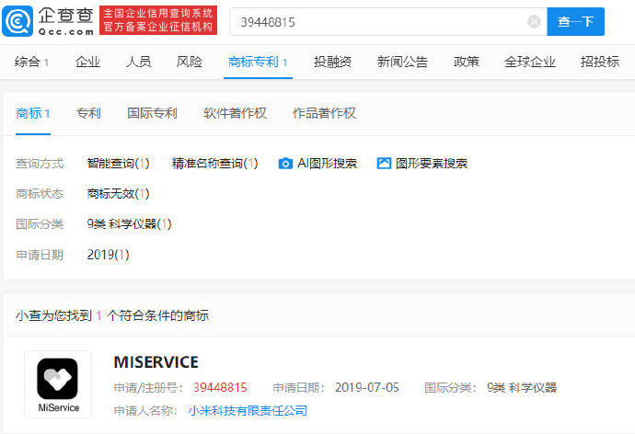Select the 商标专利 tab

pos(258,62)
